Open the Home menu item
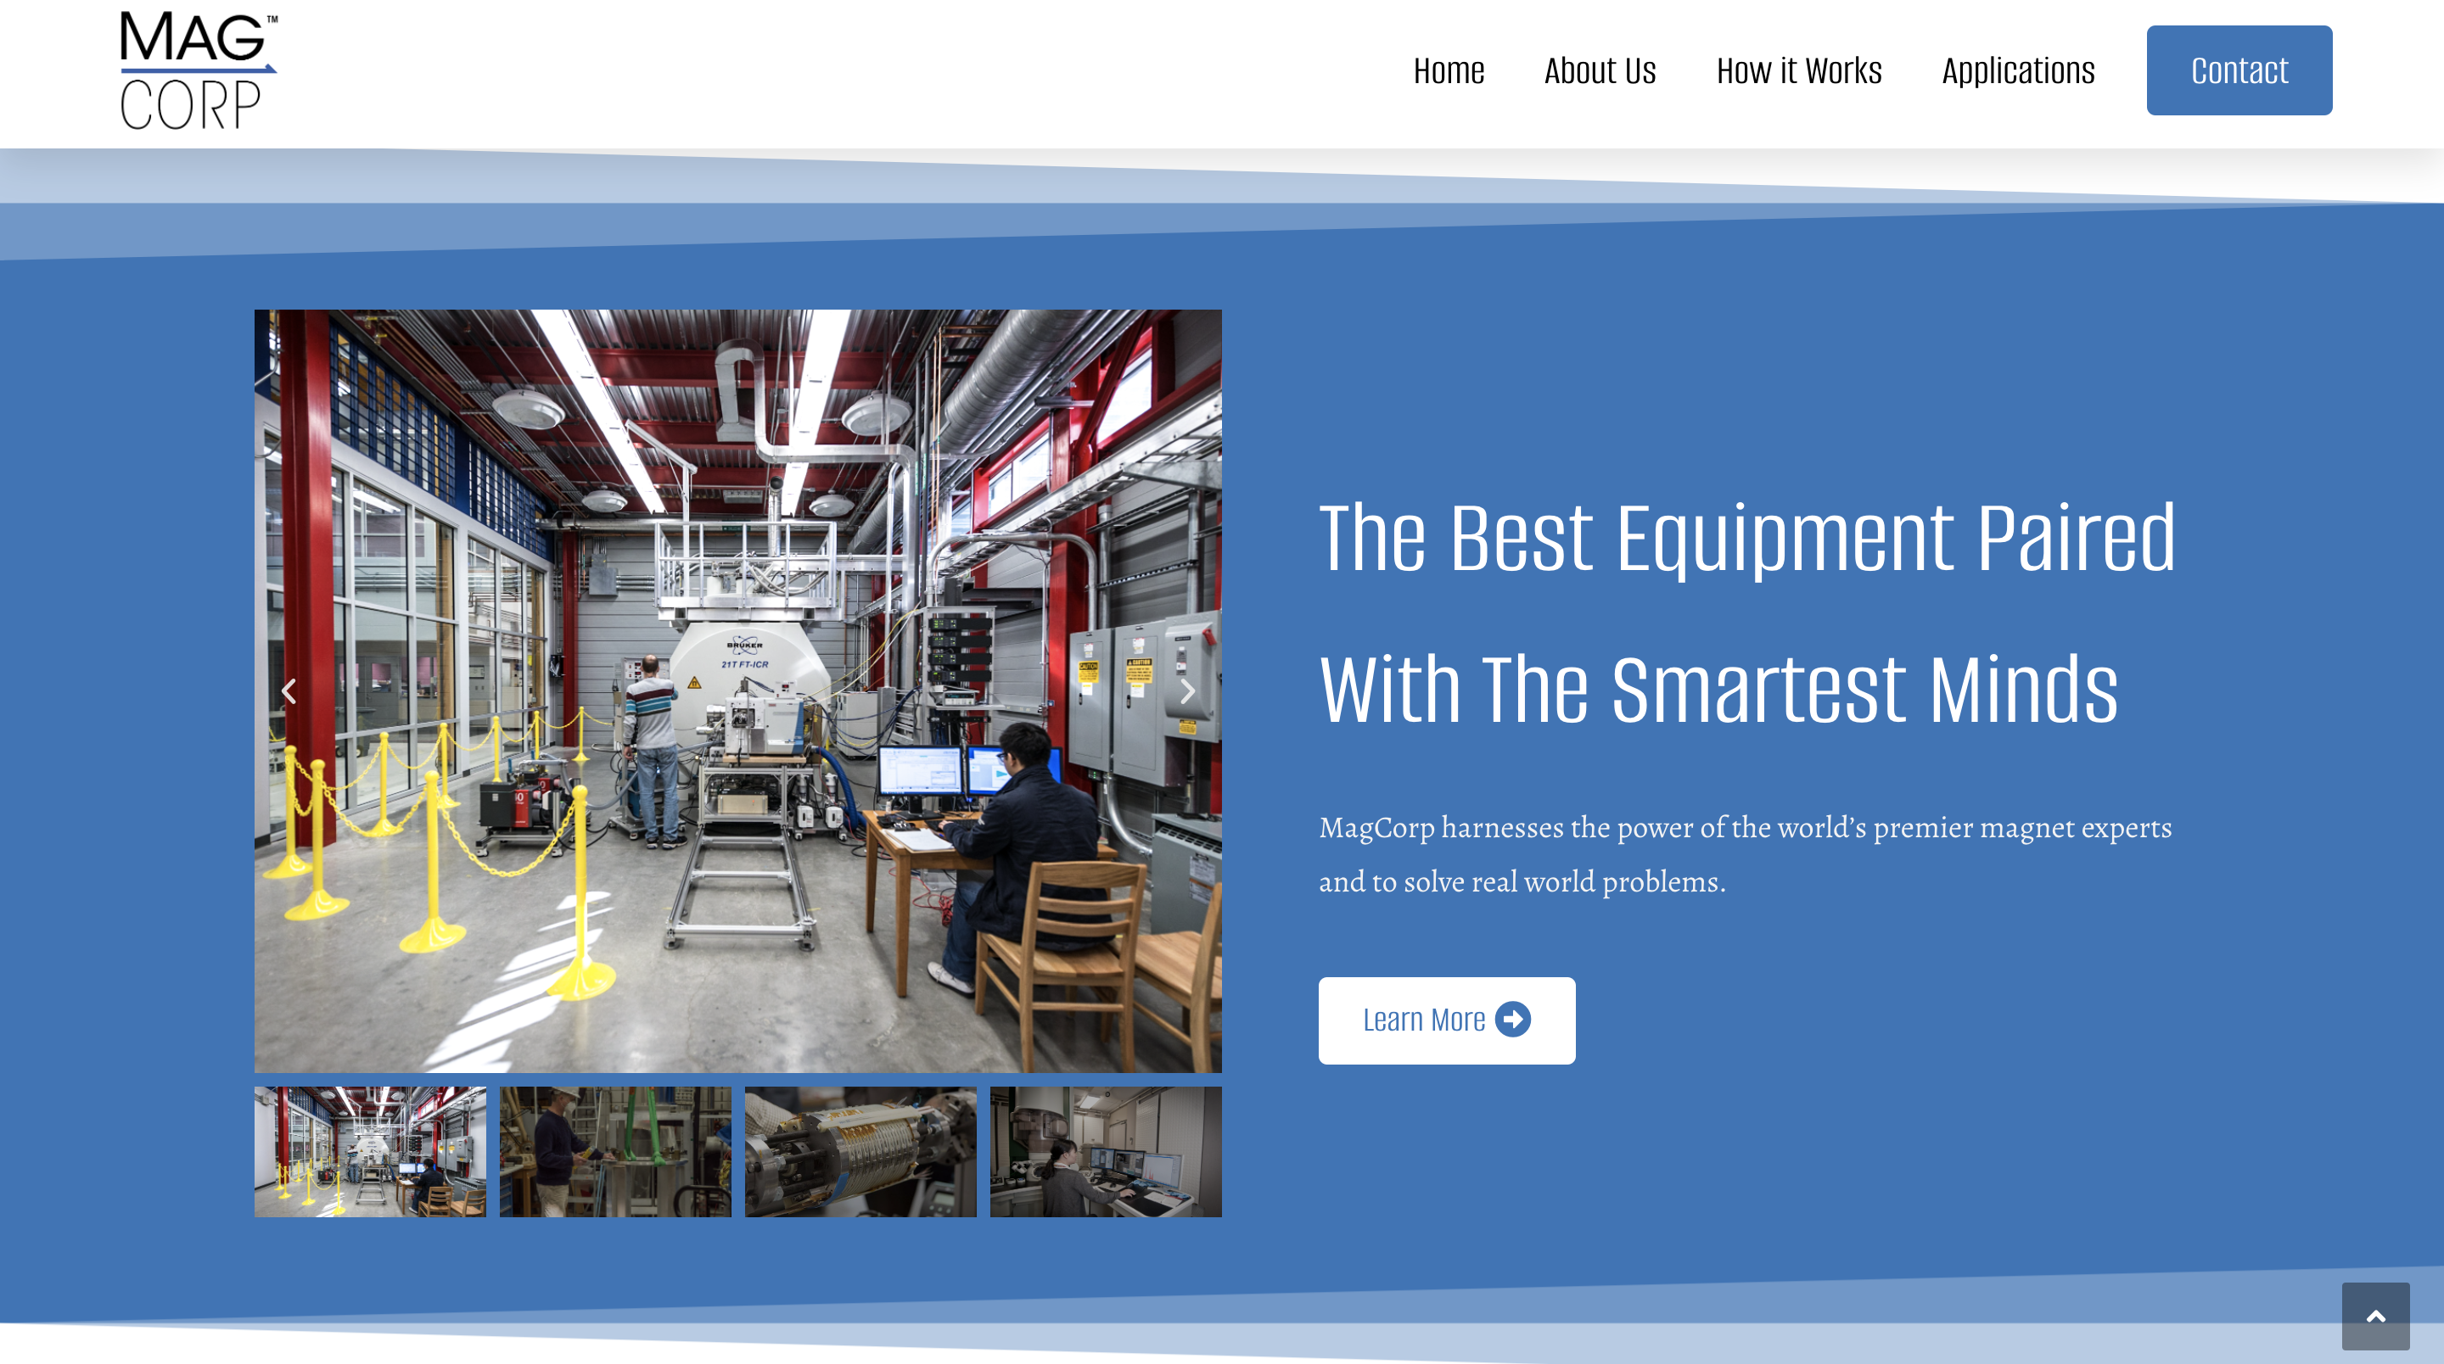The image size is (2444, 1364). (1448, 71)
